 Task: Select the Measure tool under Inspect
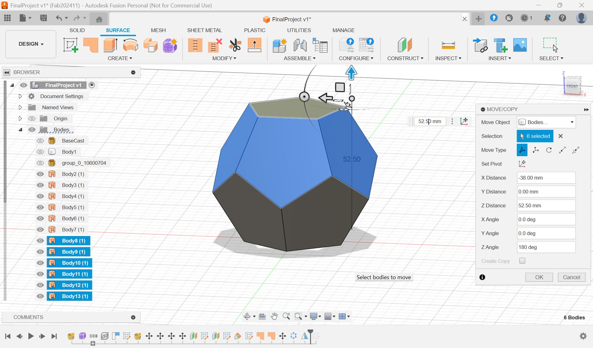pos(448,45)
